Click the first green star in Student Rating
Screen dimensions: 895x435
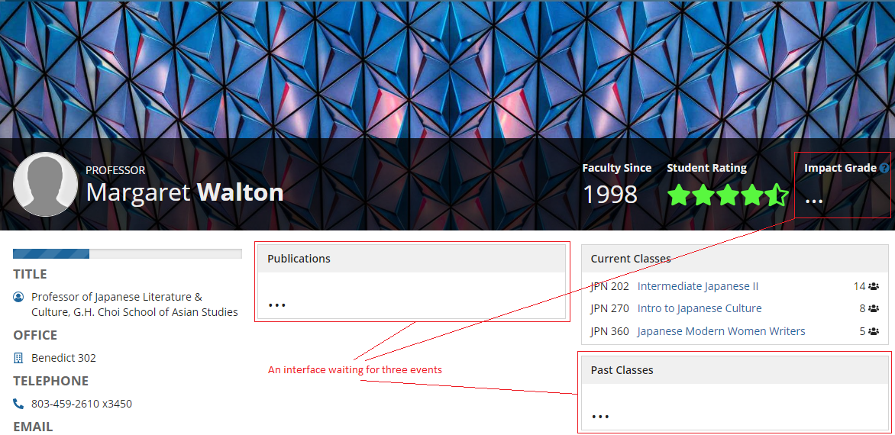[x=679, y=195]
